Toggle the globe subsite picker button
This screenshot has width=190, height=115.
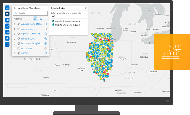35,19
